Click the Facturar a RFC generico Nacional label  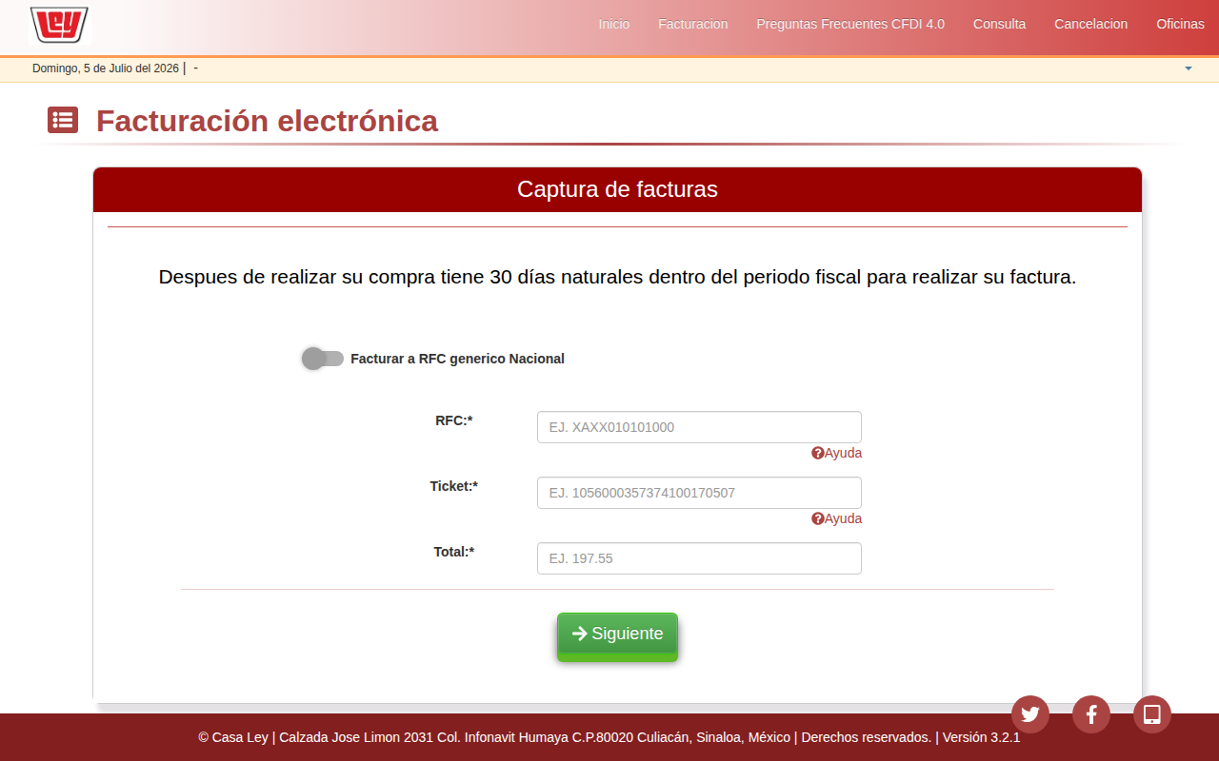(457, 360)
